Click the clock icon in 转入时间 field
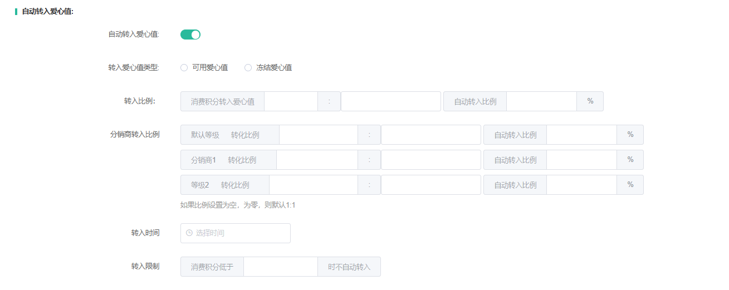This screenshot has height=290, width=729. pyautogui.click(x=189, y=233)
